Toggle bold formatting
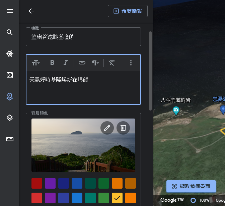The image size is (225, 206). [x=52, y=63]
